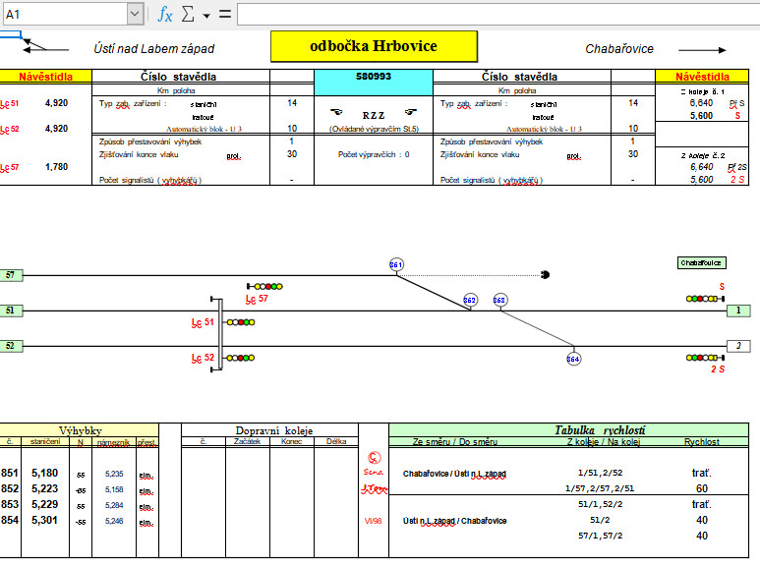Click the red Návěstidla header on left
Screen dimensions: 760x566
(45, 76)
